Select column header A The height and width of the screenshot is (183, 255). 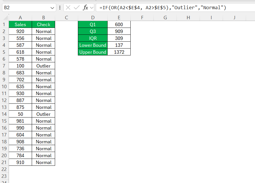tap(20, 18)
